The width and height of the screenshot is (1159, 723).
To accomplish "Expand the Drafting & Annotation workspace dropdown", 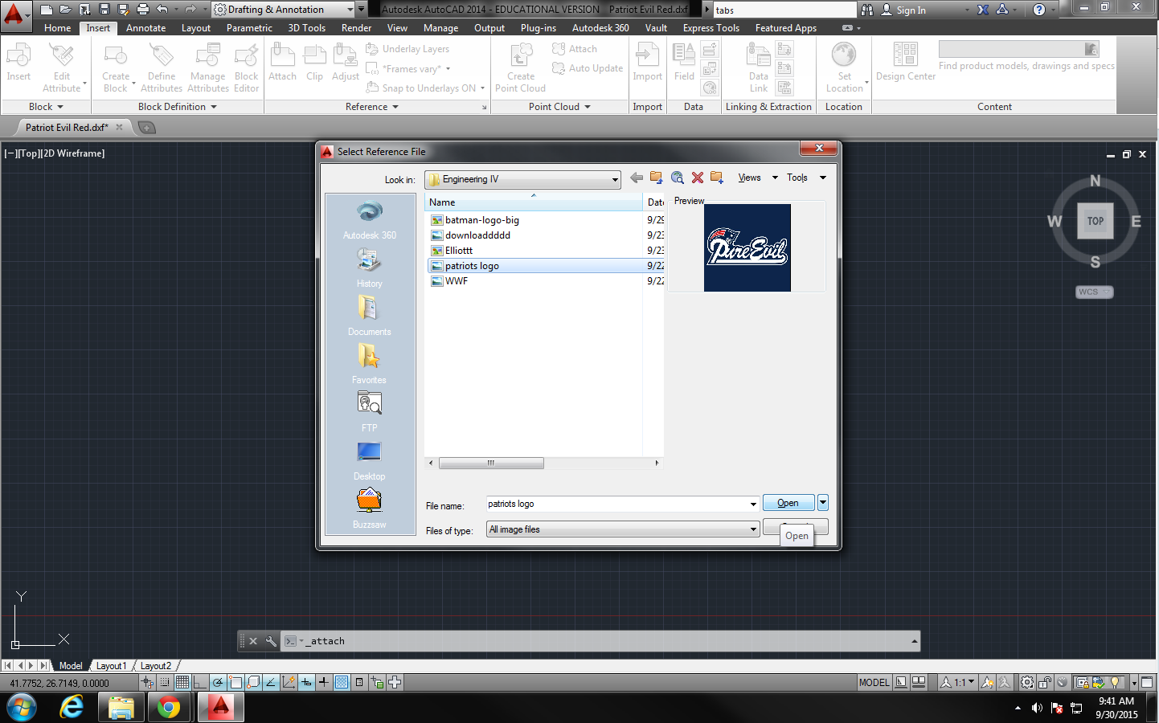I will pyautogui.click(x=350, y=10).
